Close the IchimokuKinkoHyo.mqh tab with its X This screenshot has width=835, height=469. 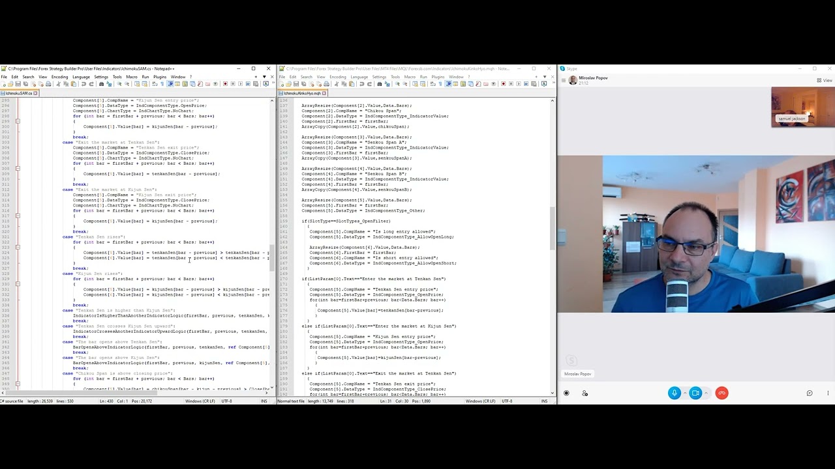324,93
